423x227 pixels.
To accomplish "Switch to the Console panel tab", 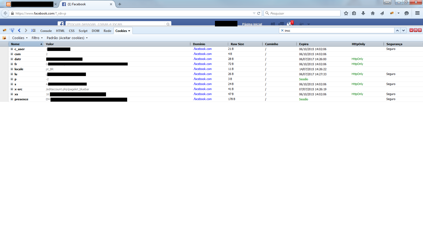I will point(46,31).
